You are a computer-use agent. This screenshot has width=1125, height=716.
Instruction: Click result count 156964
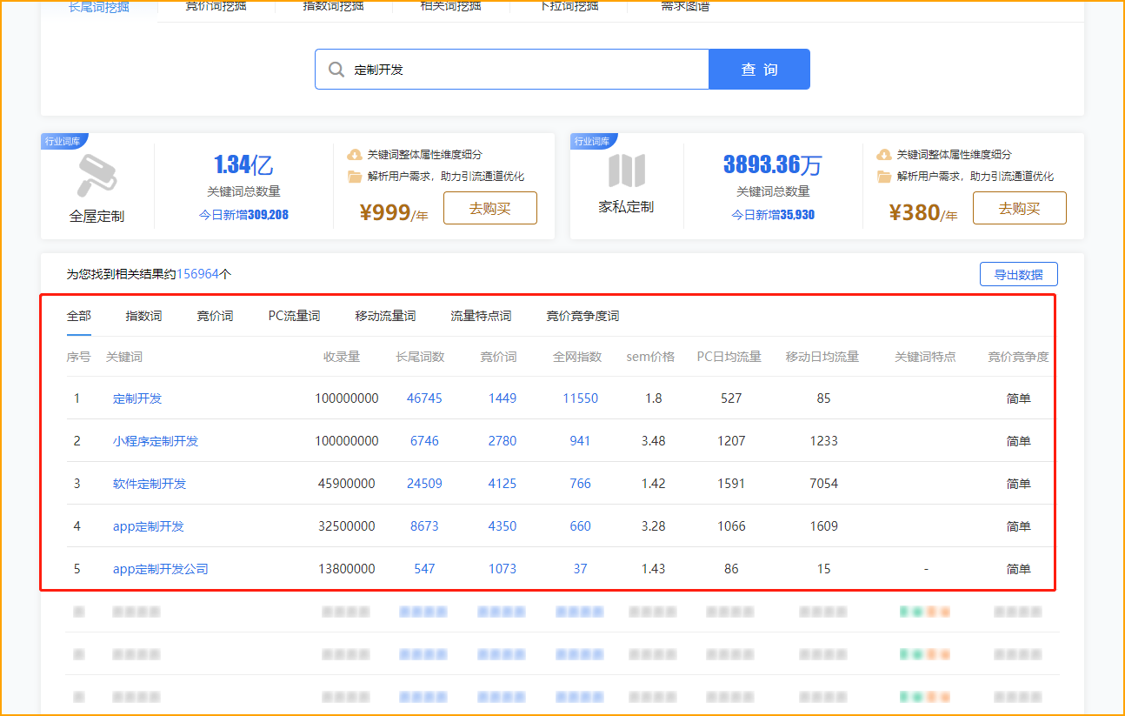198,274
